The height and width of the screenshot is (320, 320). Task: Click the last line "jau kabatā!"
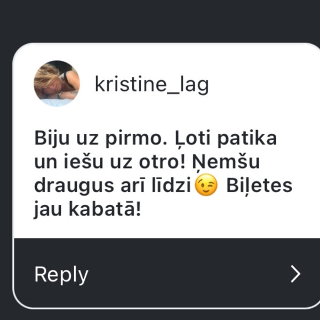click(x=87, y=210)
